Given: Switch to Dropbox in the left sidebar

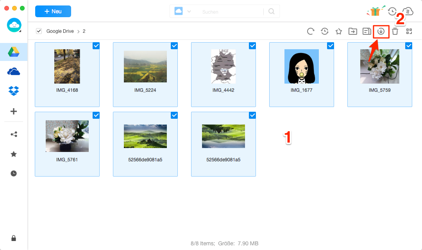Looking at the screenshot, I should pyautogui.click(x=14, y=91).
